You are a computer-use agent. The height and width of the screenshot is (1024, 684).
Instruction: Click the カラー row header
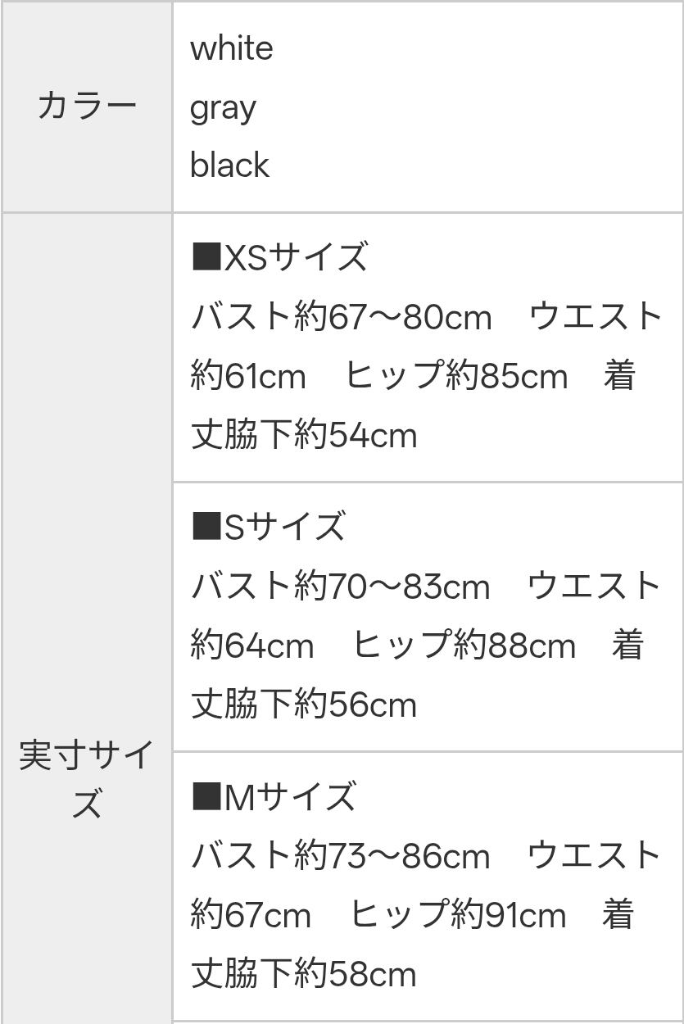87,107
